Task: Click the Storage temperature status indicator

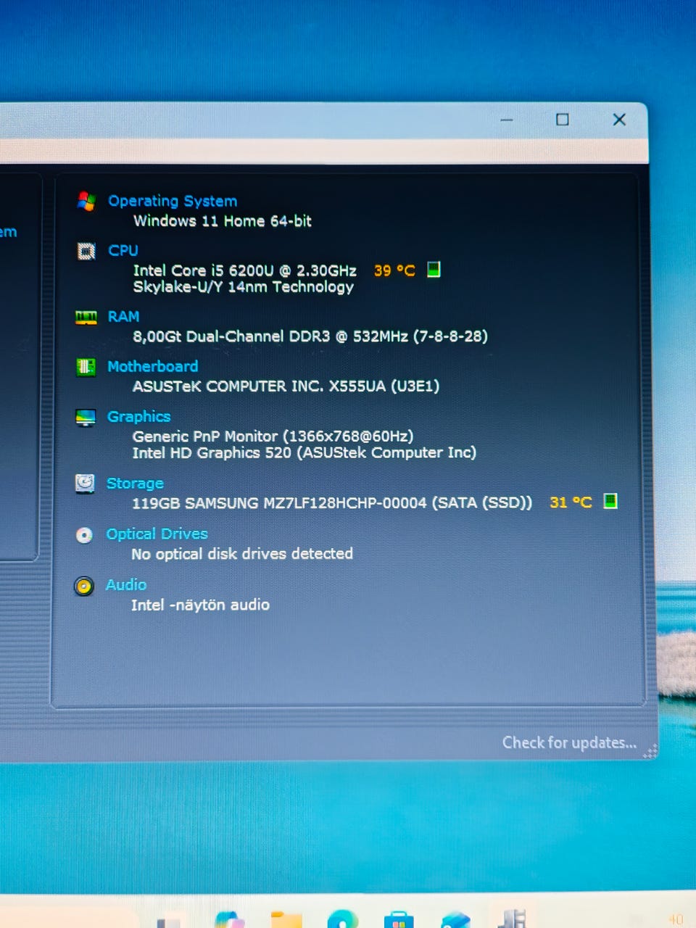Action: pos(610,501)
